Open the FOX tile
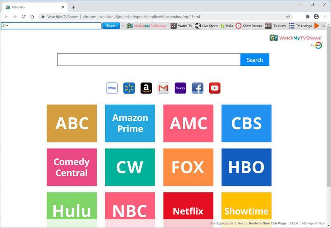This screenshot has height=228, width=331. (188, 167)
